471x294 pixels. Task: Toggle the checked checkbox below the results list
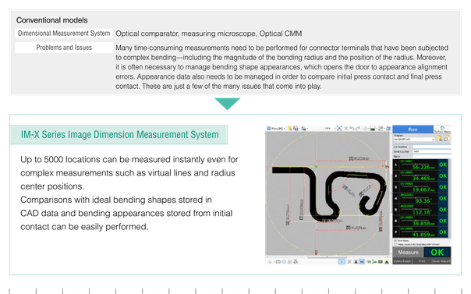pyautogui.click(x=395, y=241)
